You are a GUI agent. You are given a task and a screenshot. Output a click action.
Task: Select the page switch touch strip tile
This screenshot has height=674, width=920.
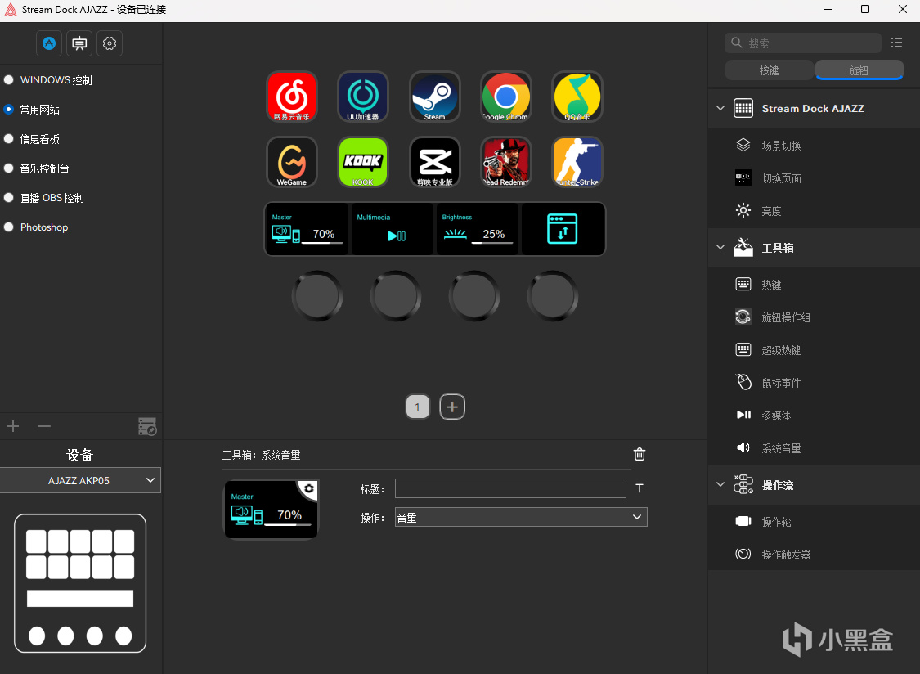[562, 229]
